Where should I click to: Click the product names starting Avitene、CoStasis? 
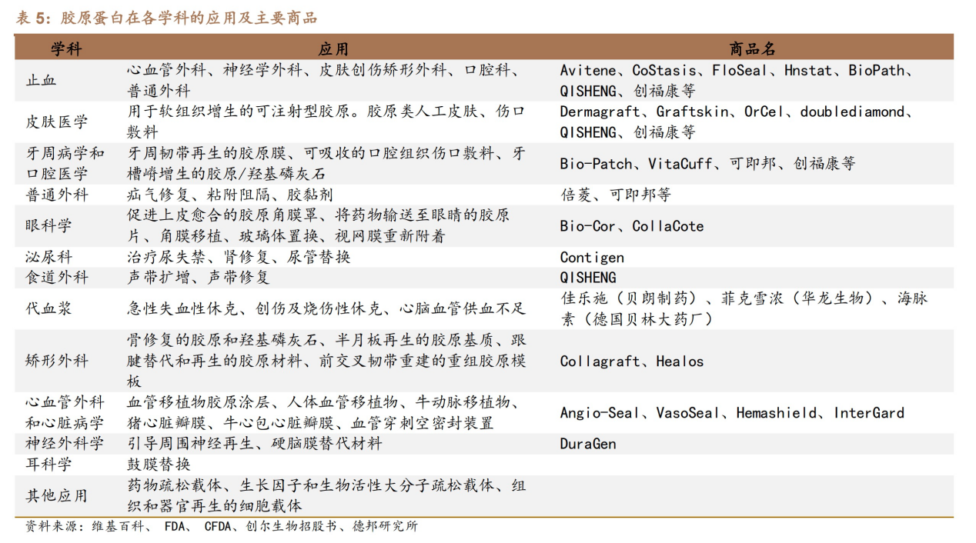pos(737,80)
